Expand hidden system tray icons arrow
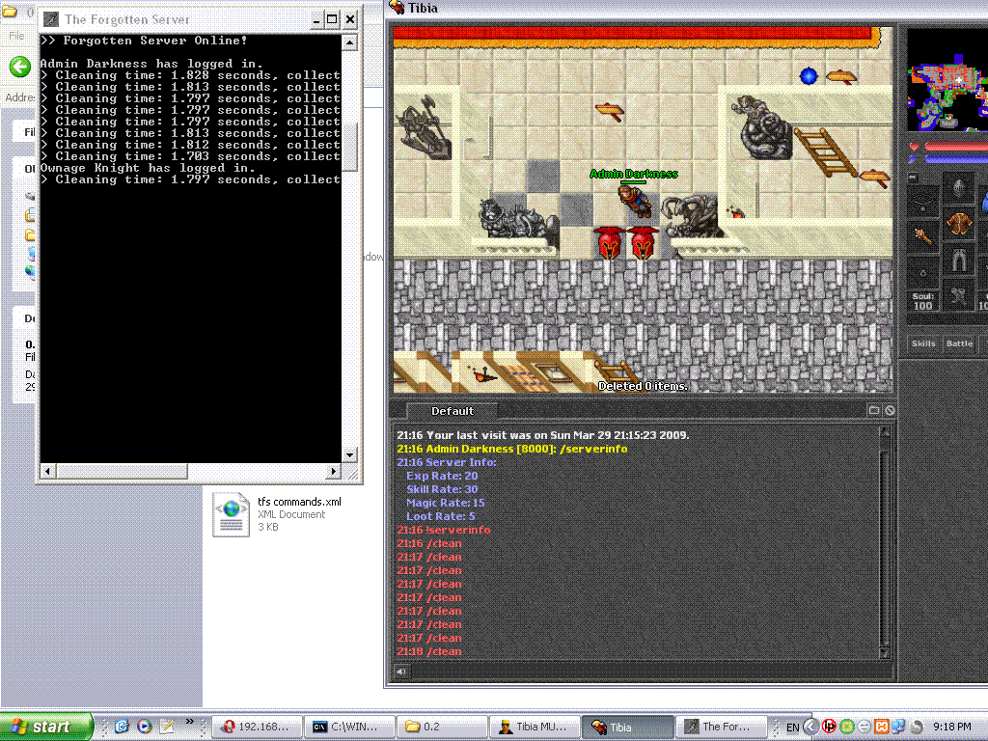988x741 pixels. point(810,727)
